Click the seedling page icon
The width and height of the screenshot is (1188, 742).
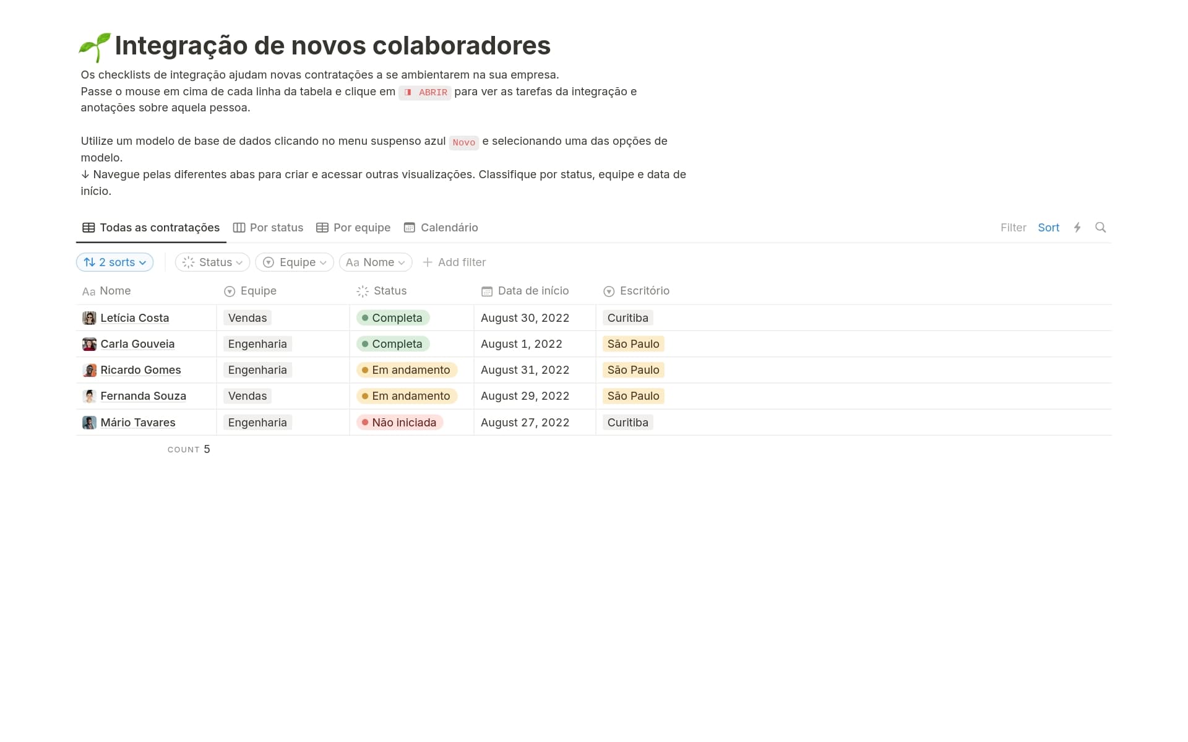point(95,47)
